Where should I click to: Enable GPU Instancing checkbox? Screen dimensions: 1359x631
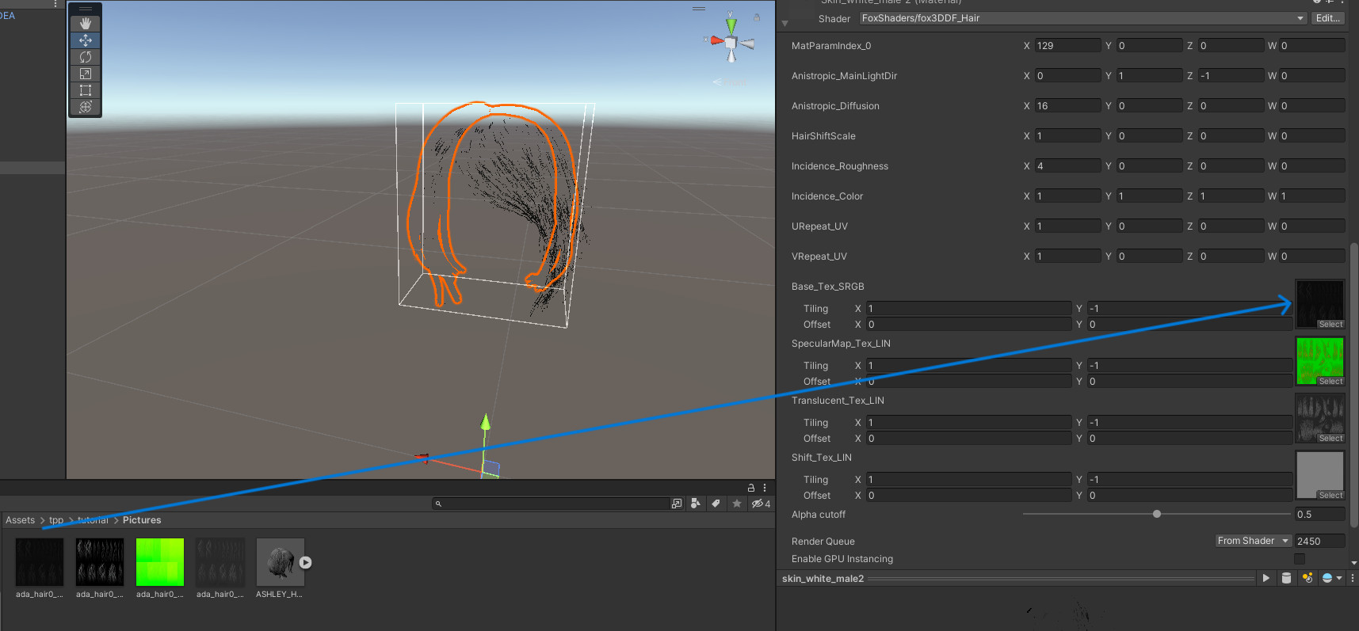(x=1300, y=559)
